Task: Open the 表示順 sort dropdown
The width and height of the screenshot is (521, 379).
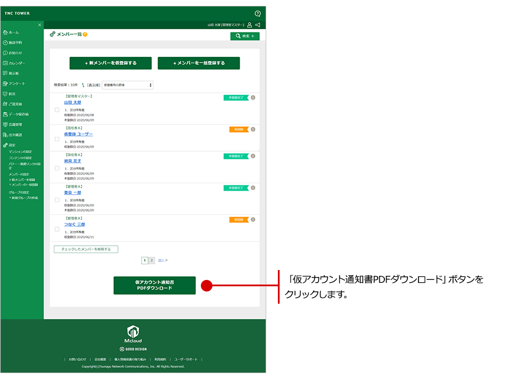Action: pos(127,85)
